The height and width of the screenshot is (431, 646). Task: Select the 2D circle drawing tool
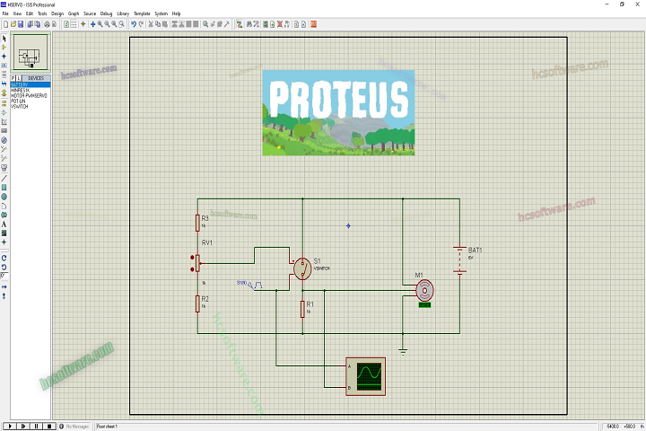click(x=4, y=197)
